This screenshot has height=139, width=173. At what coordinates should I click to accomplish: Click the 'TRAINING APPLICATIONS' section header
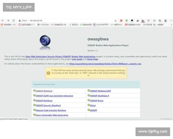point(44,85)
